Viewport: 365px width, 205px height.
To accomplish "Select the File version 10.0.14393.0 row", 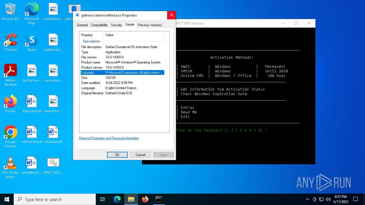I will click(x=122, y=57).
